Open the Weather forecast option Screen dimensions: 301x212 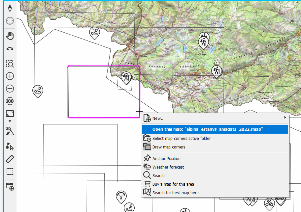pos(168,167)
